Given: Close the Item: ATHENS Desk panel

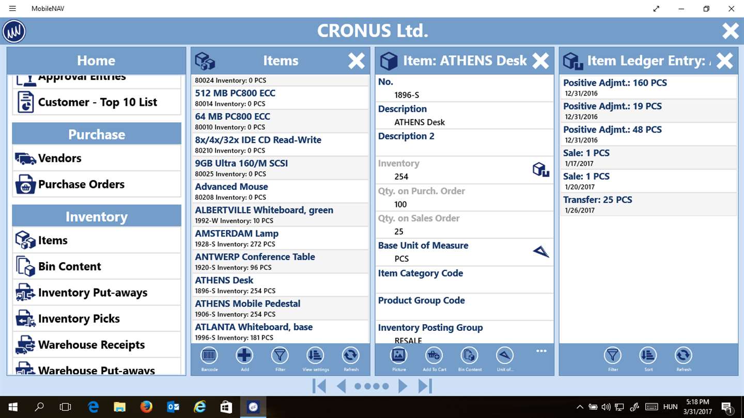Looking at the screenshot, I should [540, 61].
